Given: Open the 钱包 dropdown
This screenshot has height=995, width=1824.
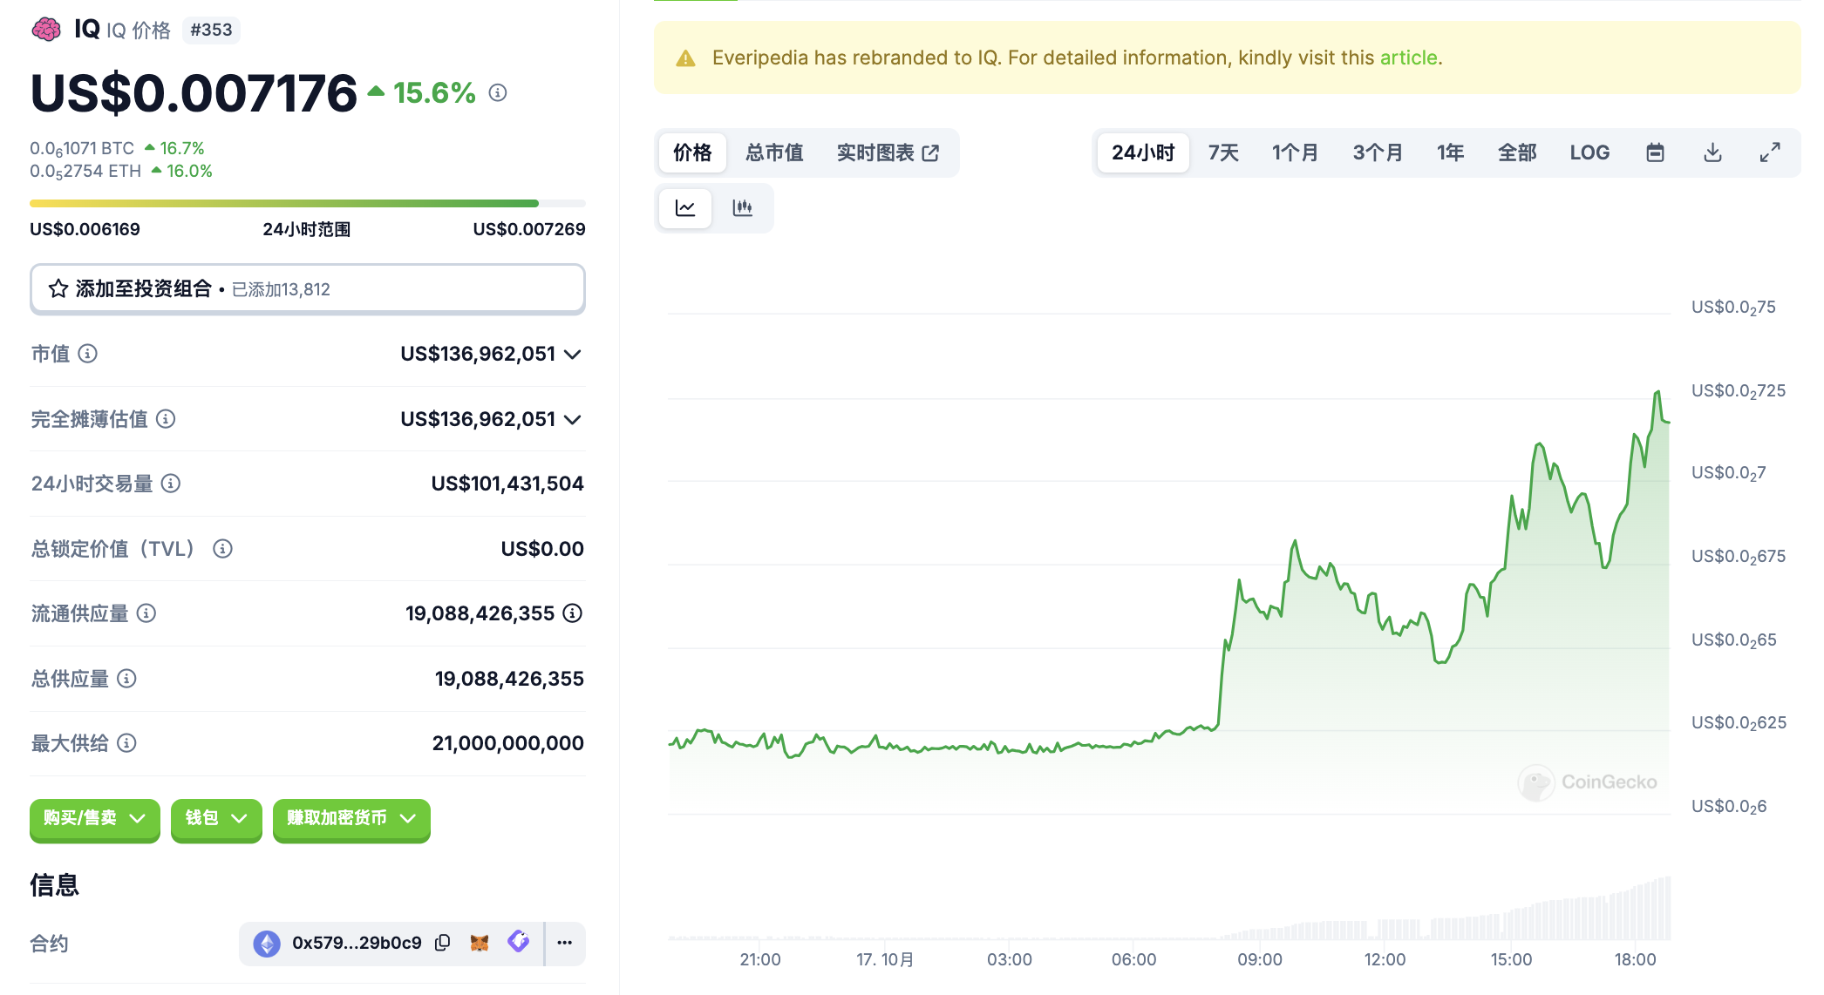Looking at the screenshot, I should click(216, 818).
